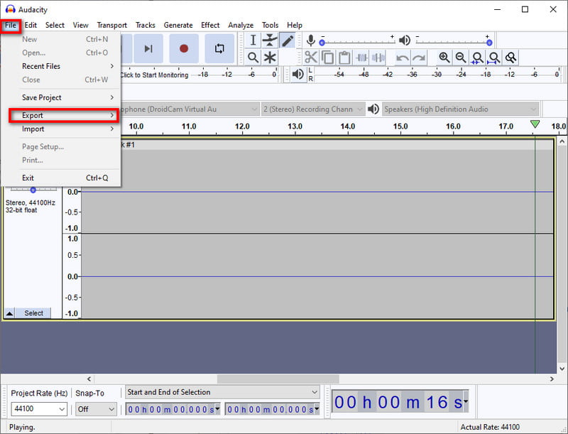The width and height of the screenshot is (568, 434).
Task: Select the Selection (I-beam) tool
Action: (253, 40)
